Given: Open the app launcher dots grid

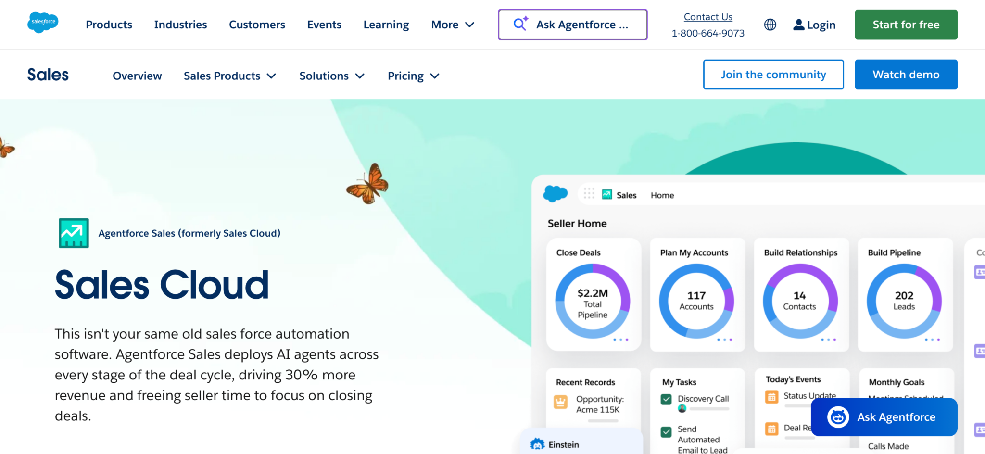Looking at the screenshot, I should 589,193.
